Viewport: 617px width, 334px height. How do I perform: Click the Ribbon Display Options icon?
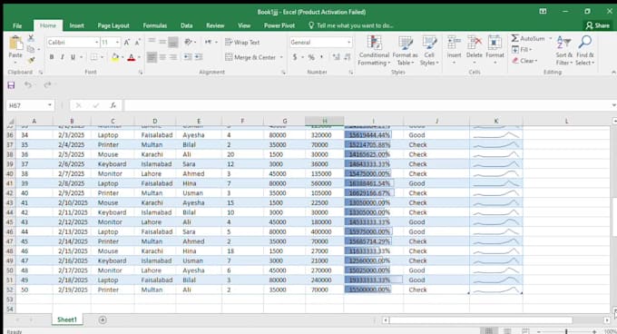tap(543, 12)
